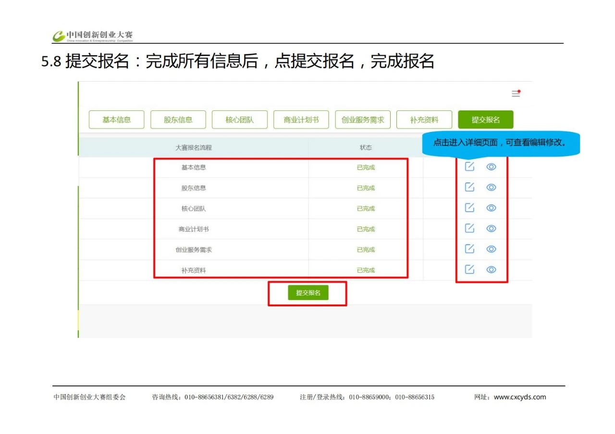Viewport: 615px width, 434px height.
Task: Open the www.cxcyds.com website link
Action: [x=520, y=397]
